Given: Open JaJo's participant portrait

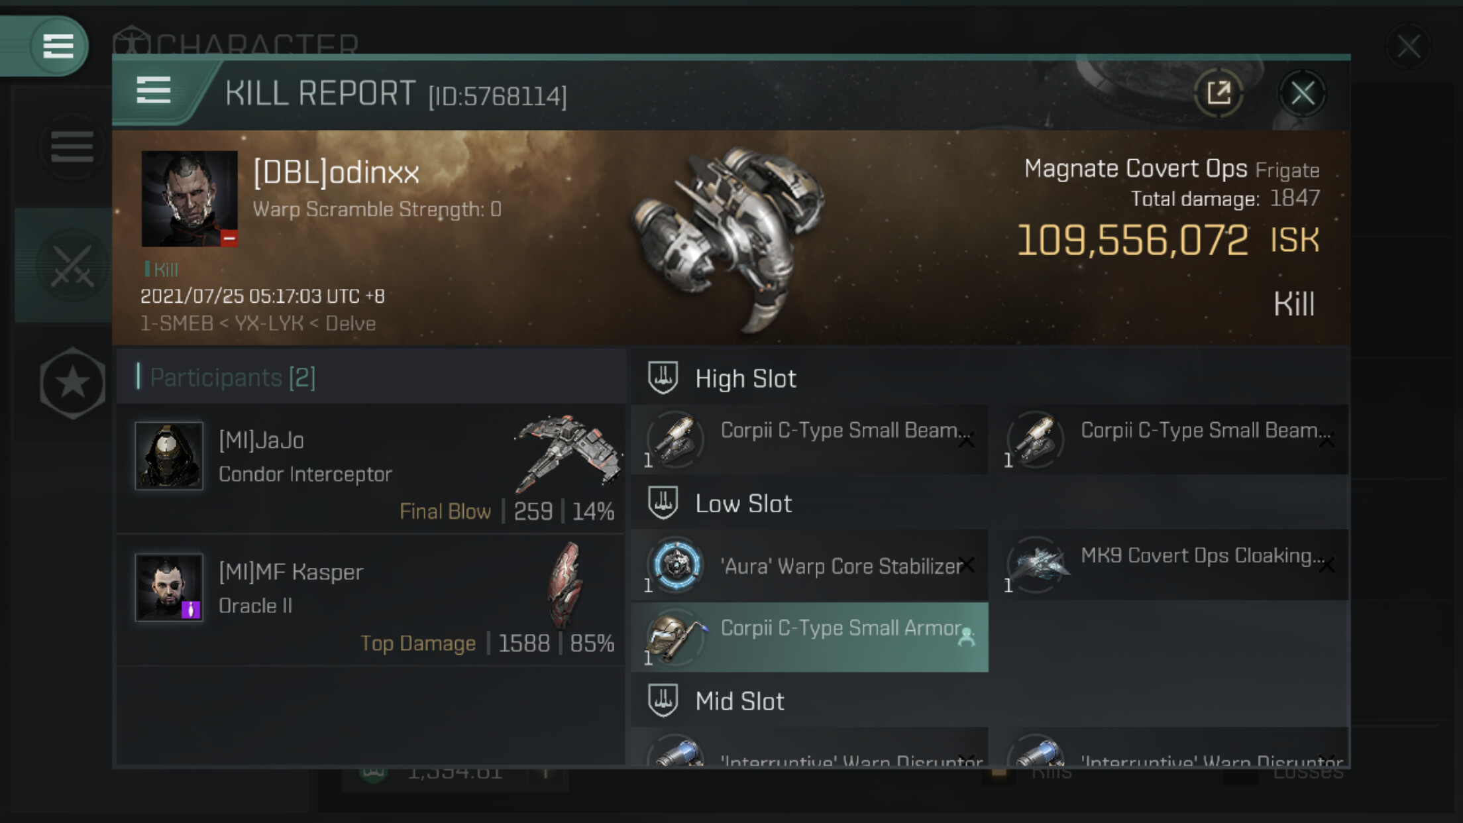Looking at the screenshot, I should pyautogui.click(x=169, y=456).
